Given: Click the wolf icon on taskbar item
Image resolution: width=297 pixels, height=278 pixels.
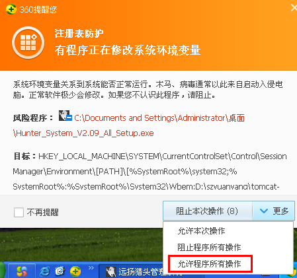Looking at the screenshot, I should coord(111,272).
